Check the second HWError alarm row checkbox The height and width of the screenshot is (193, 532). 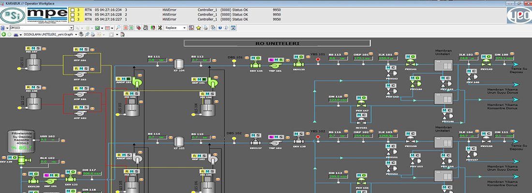[72, 14]
